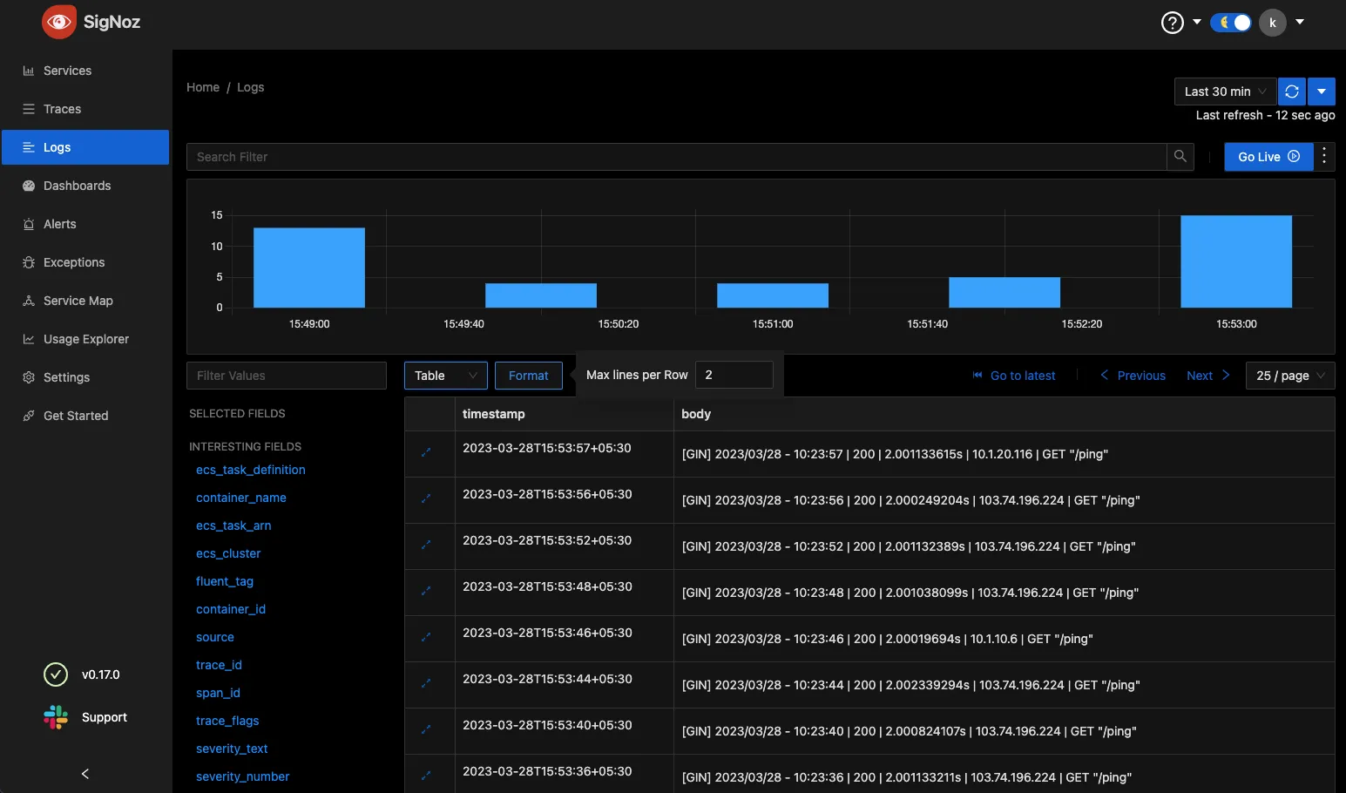Screen dimensions: 1346x793
Task: Click the Slack Support icon
Action: click(56, 717)
